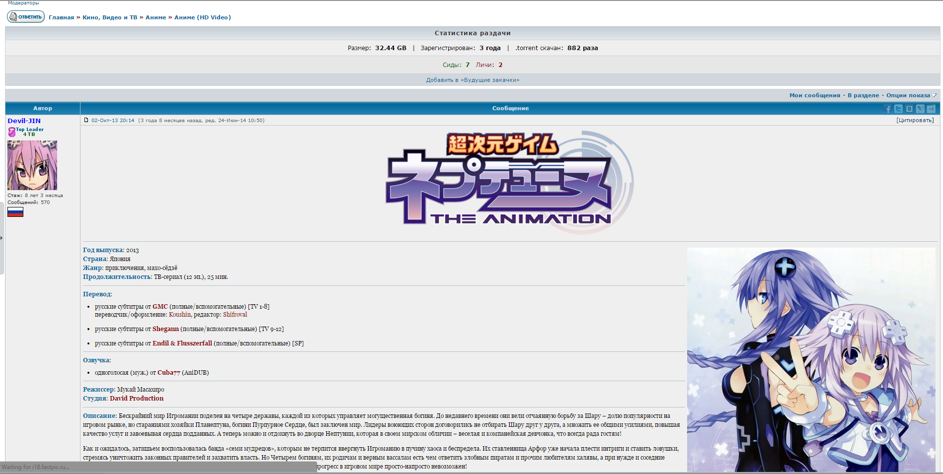Click the Автор column header
This screenshot has height=474, width=943.
pos(43,108)
